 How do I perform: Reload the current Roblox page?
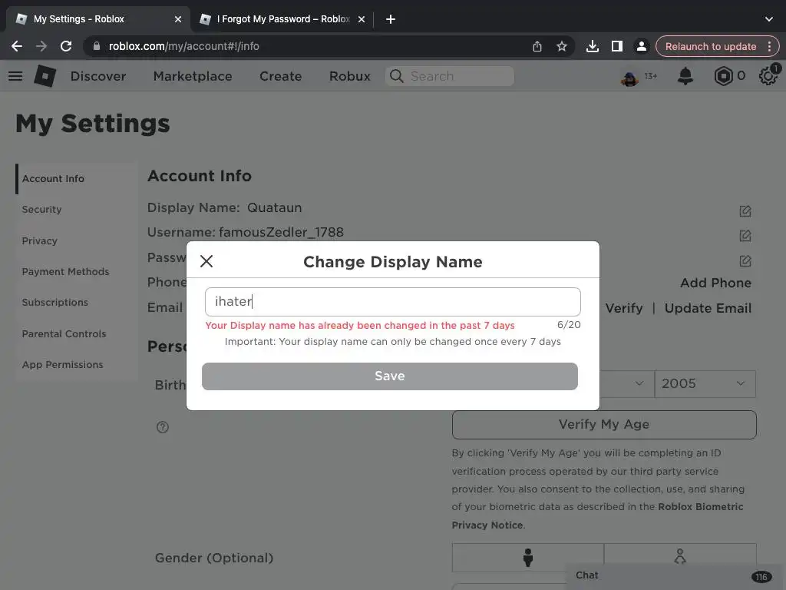pyautogui.click(x=66, y=46)
